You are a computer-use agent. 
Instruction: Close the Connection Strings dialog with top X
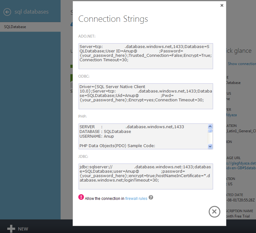[x=222, y=5]
